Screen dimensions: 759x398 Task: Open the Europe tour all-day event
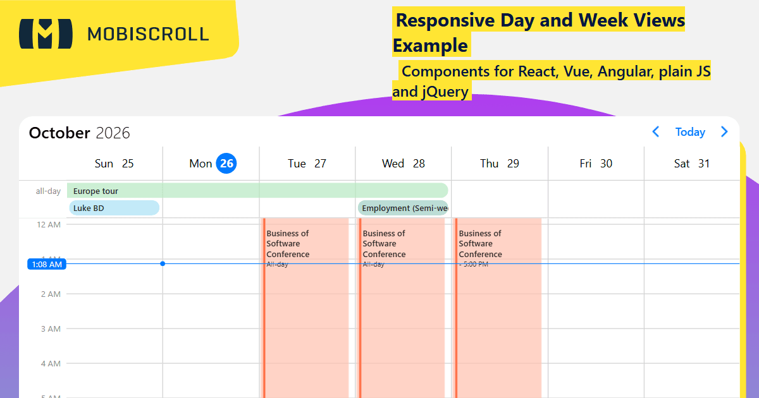click(x=257, y=190)
